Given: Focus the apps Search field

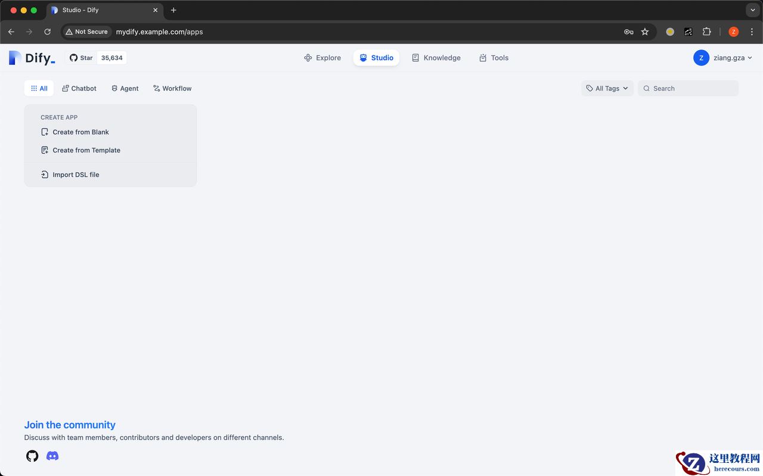Looking at the screenshot, I should point(688,88).
